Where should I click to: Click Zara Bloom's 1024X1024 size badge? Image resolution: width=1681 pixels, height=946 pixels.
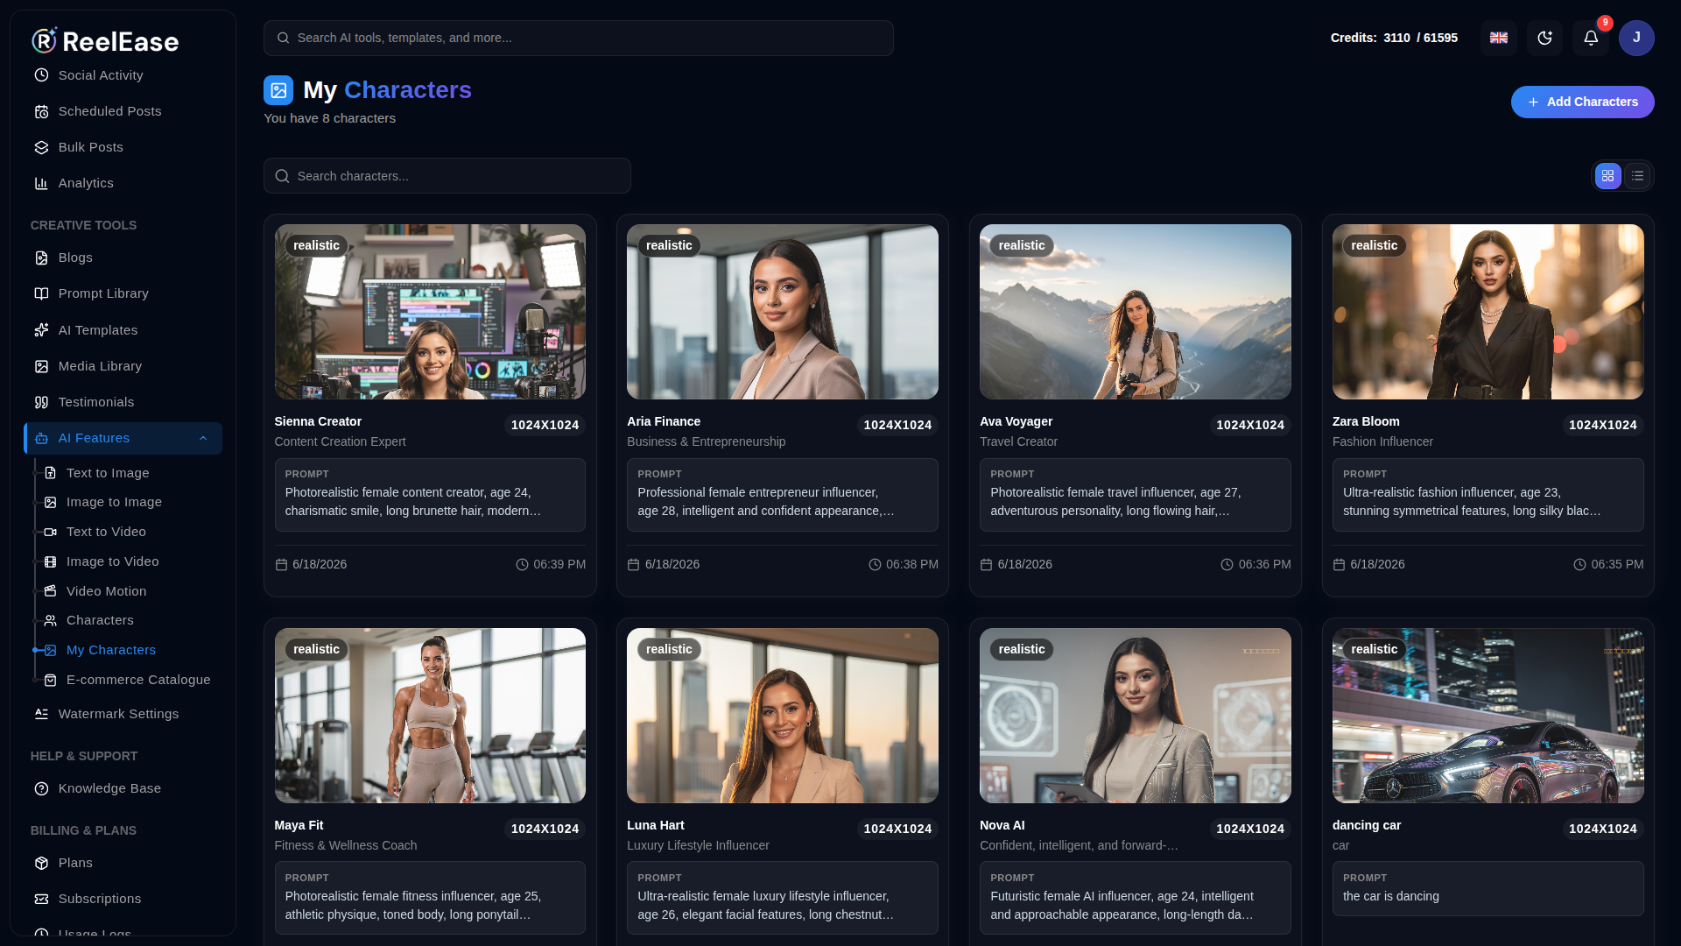1603,425
